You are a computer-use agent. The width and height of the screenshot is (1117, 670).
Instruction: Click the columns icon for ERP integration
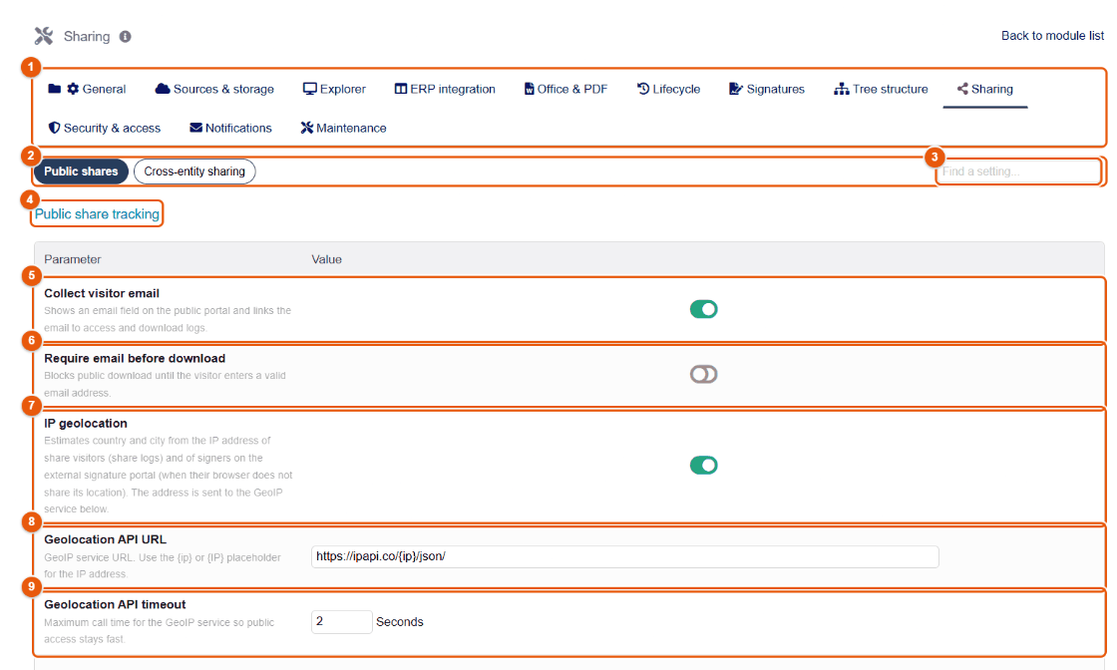[x=401, y=89]
